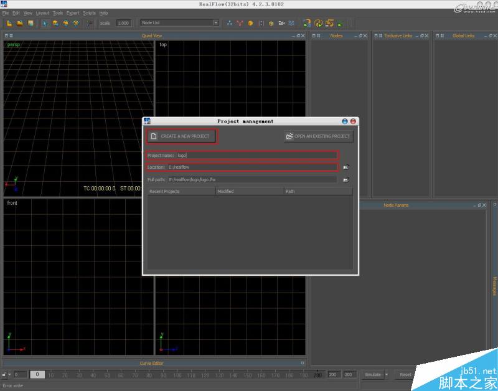Viewport: 498px width, 391px height.
Task: Open the Reset button dropdown arrow
Action: click(x=419, y=374)
